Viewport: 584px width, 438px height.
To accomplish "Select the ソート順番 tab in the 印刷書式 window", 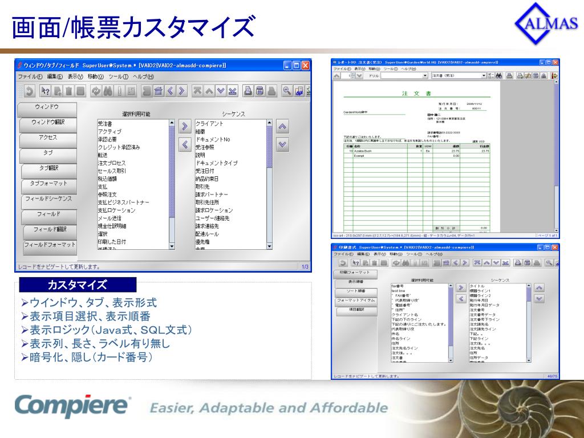I will pos(356,291).
